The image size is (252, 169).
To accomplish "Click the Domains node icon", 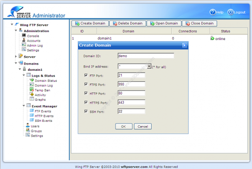I will point(20,63).
